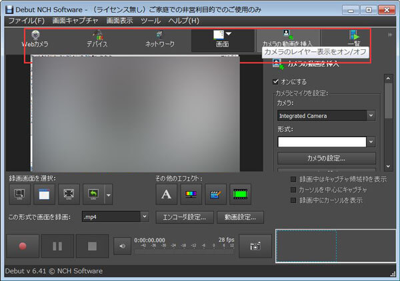Expand the 形式 dropdown arrow
This screenshot has height=281, width=400.
(371, 142)
